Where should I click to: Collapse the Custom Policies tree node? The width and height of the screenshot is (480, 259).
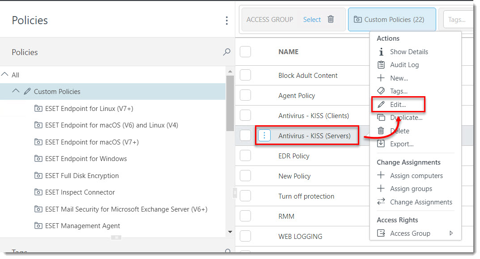(x=16, y=91)
